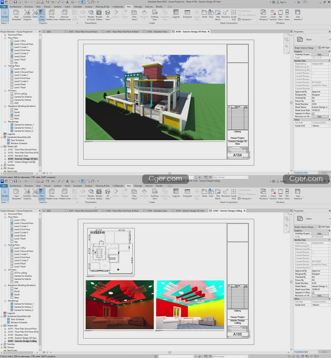Click the red night interior render on A105

pyautogui.click(x=120, y=305)
